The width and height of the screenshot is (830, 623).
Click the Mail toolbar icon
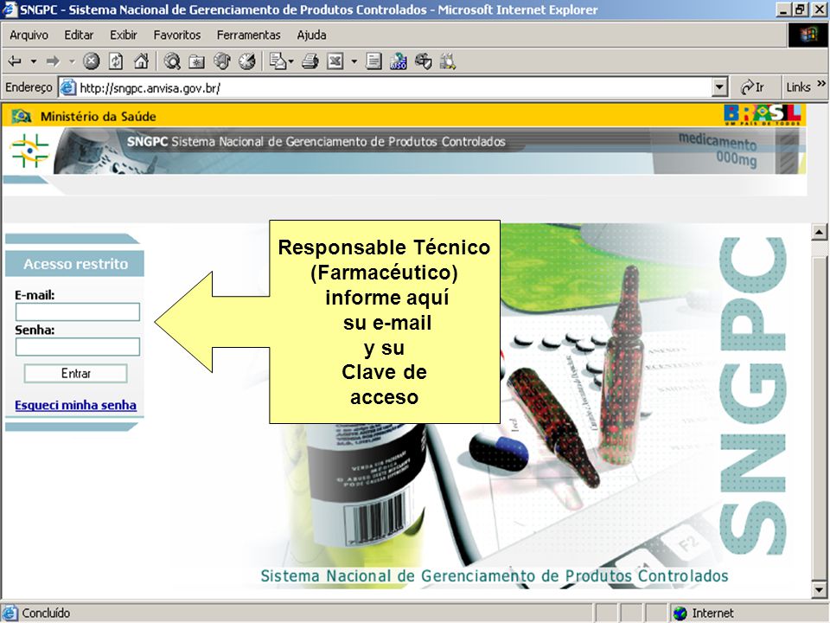point(278,61)
